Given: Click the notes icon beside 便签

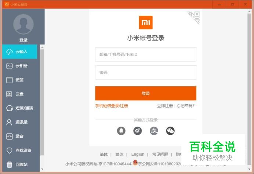Looking at the screenshot, I should pyautogui.click(x=10, y=80).
